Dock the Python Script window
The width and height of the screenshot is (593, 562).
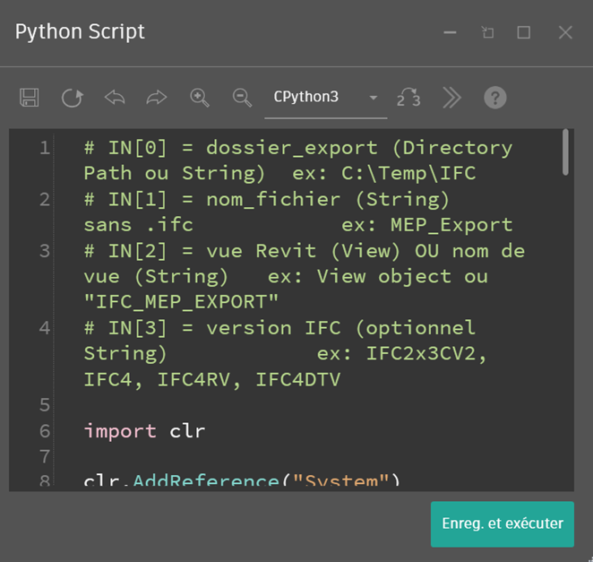pyautogui.click(x=487, y=33)
